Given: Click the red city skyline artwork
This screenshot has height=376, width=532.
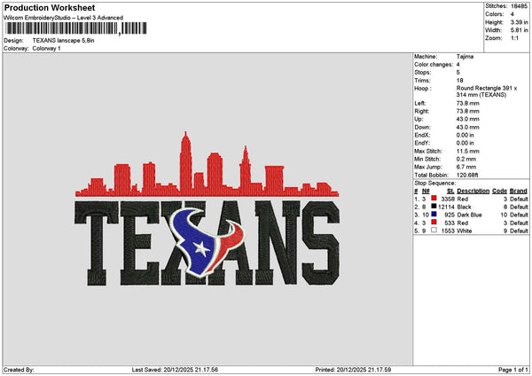Looking at the screenshot, I should (x=207, y=164).
